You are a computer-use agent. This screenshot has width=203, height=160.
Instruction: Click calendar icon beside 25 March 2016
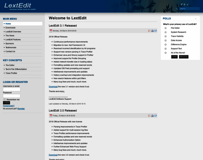(x=51, y=115)
